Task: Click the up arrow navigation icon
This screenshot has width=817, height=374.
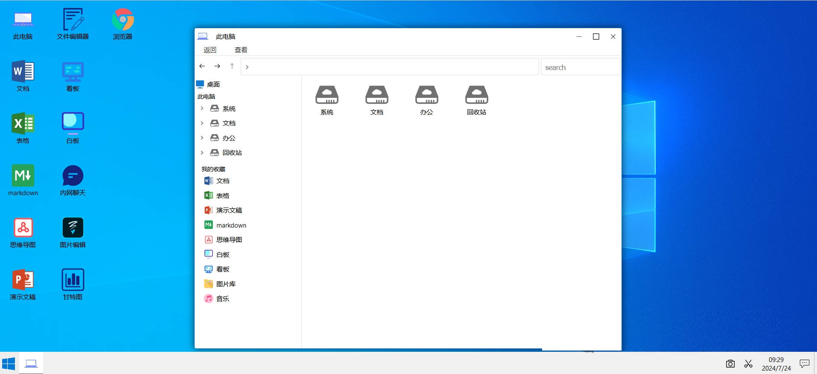Action: point(232,66)
